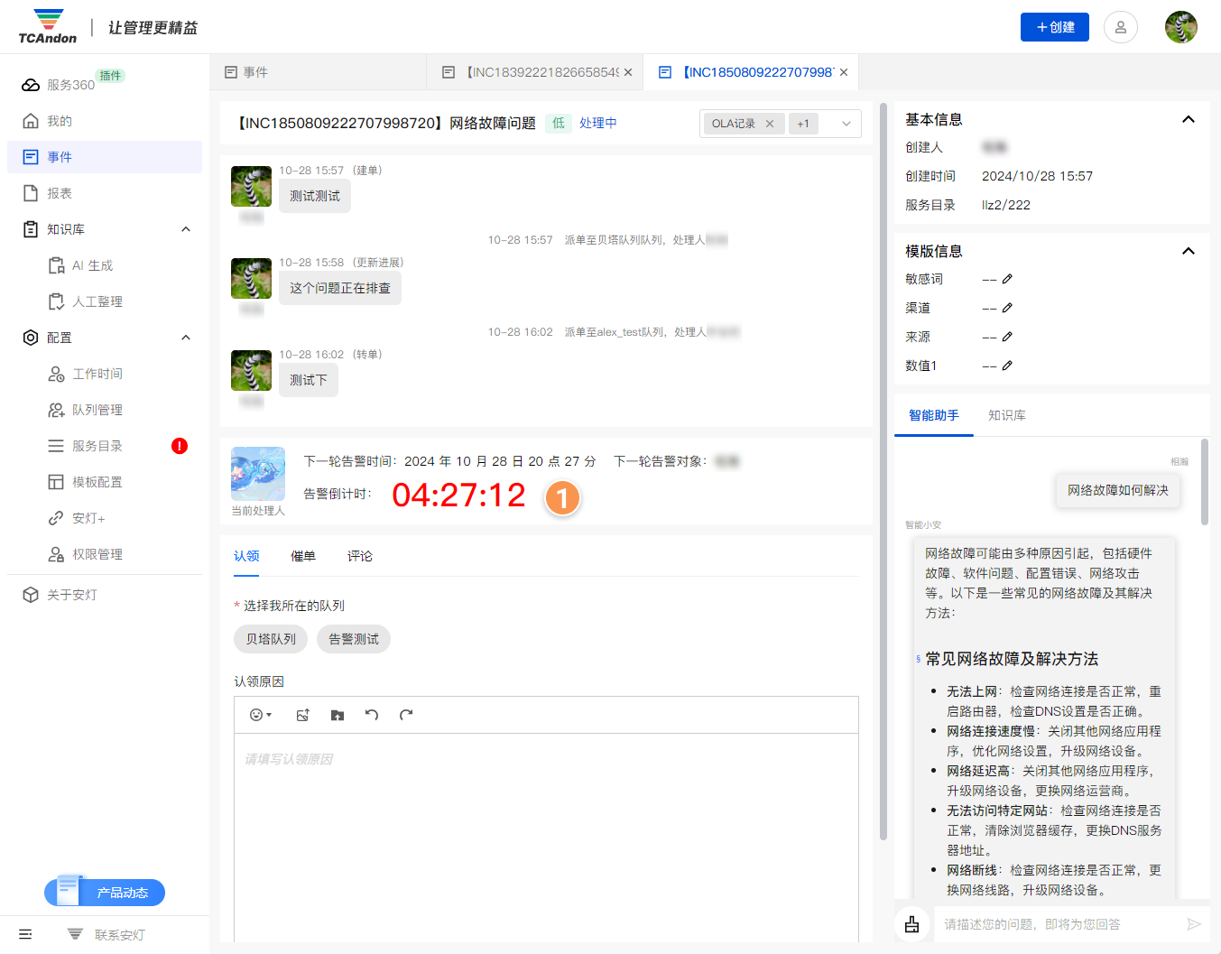Click the undo arrow in editor toolbar
This screenshot has height=954, width=1221.
click(372, 715)
